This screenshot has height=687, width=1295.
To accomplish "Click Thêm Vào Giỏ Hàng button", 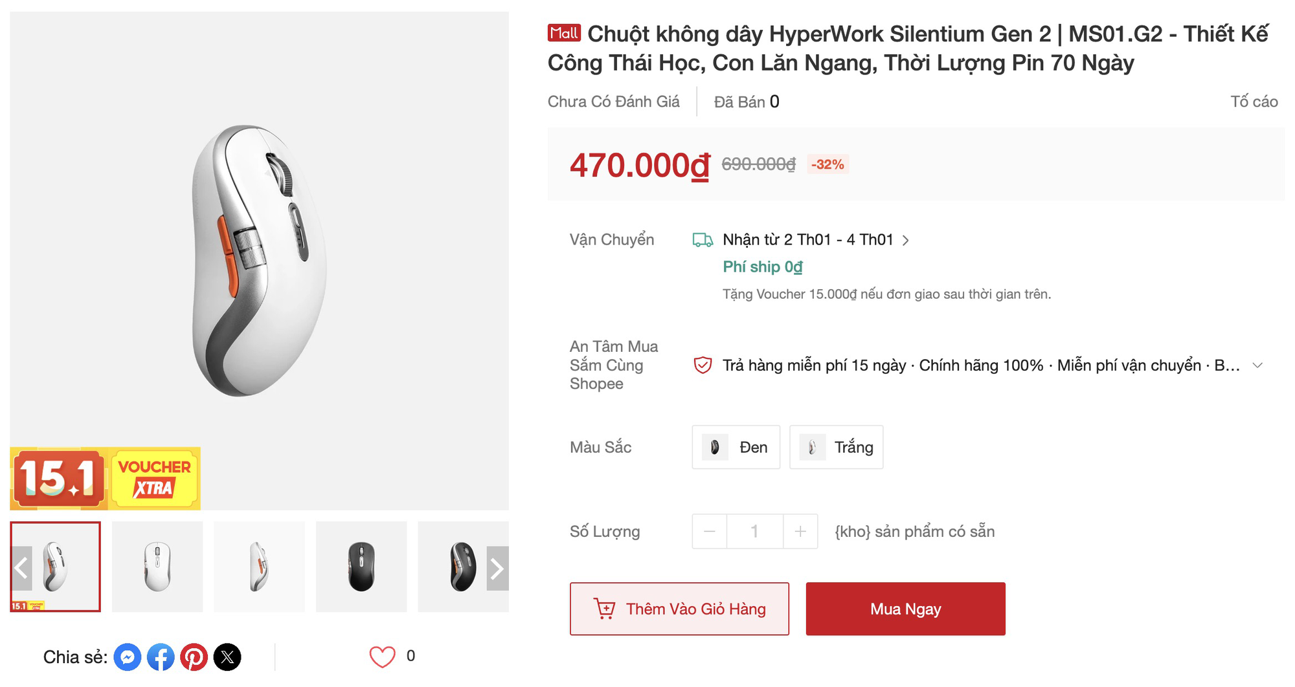I will click(x=679, y=609).
